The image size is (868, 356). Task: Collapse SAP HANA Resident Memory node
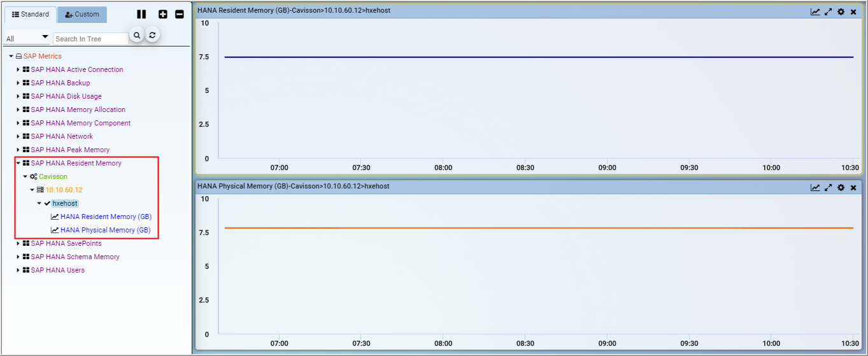point(18,163)
